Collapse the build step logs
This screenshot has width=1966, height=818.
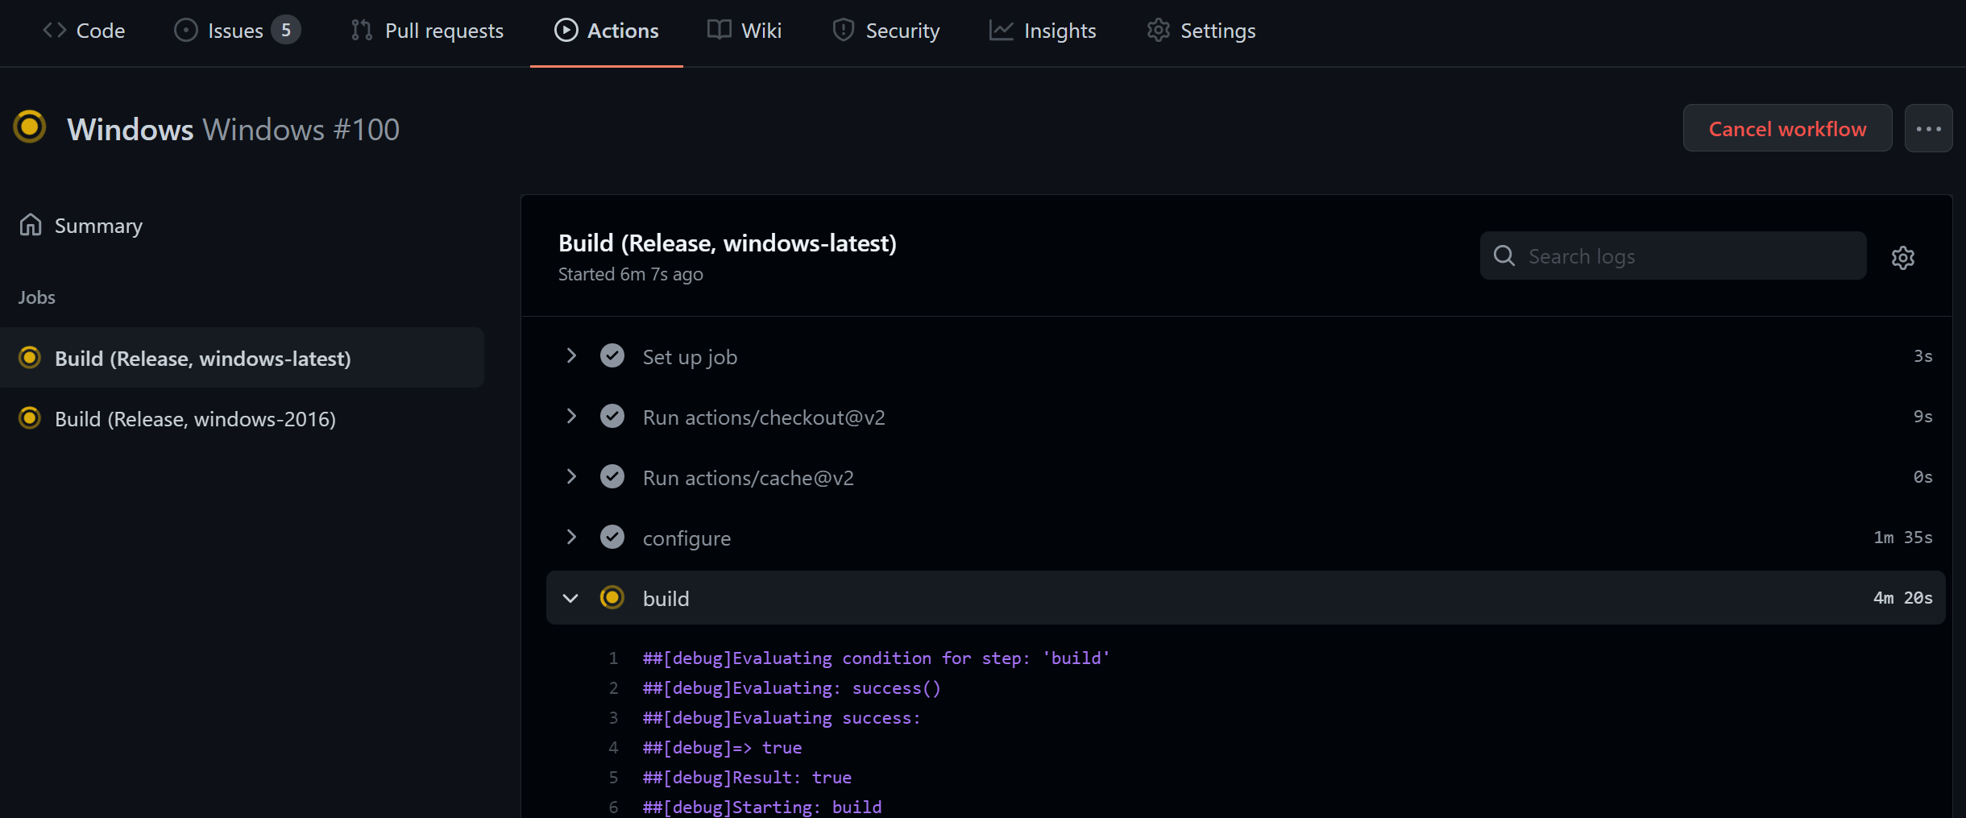point(571,598)
